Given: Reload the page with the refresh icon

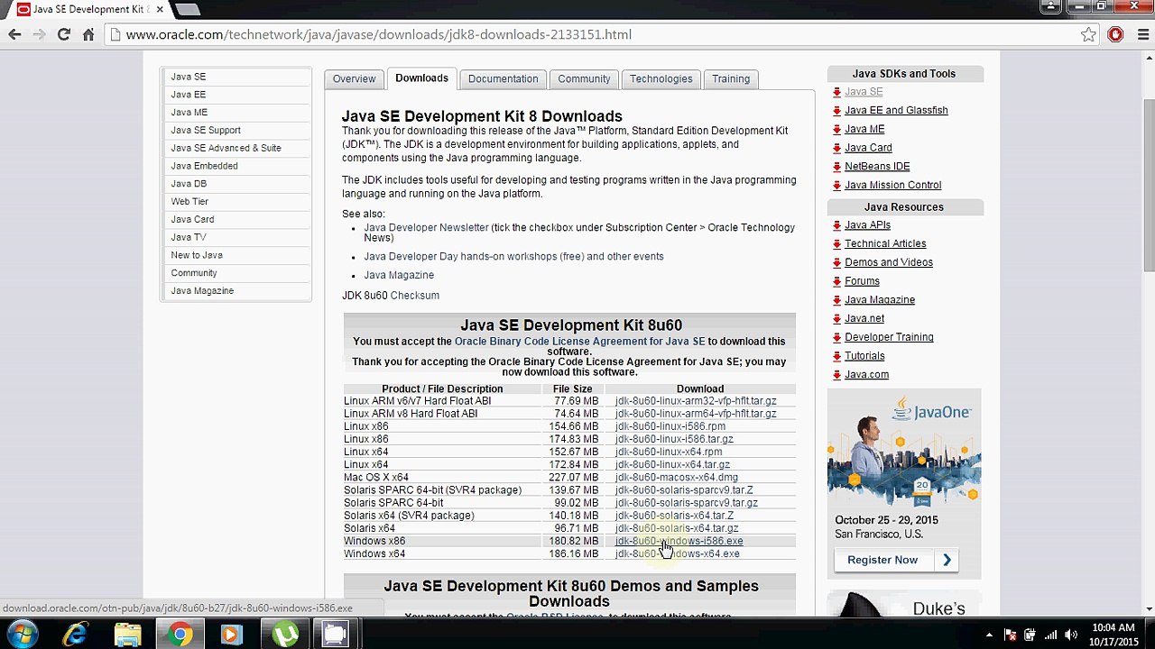Looking at the screenshot, I should tap(63, 34).
